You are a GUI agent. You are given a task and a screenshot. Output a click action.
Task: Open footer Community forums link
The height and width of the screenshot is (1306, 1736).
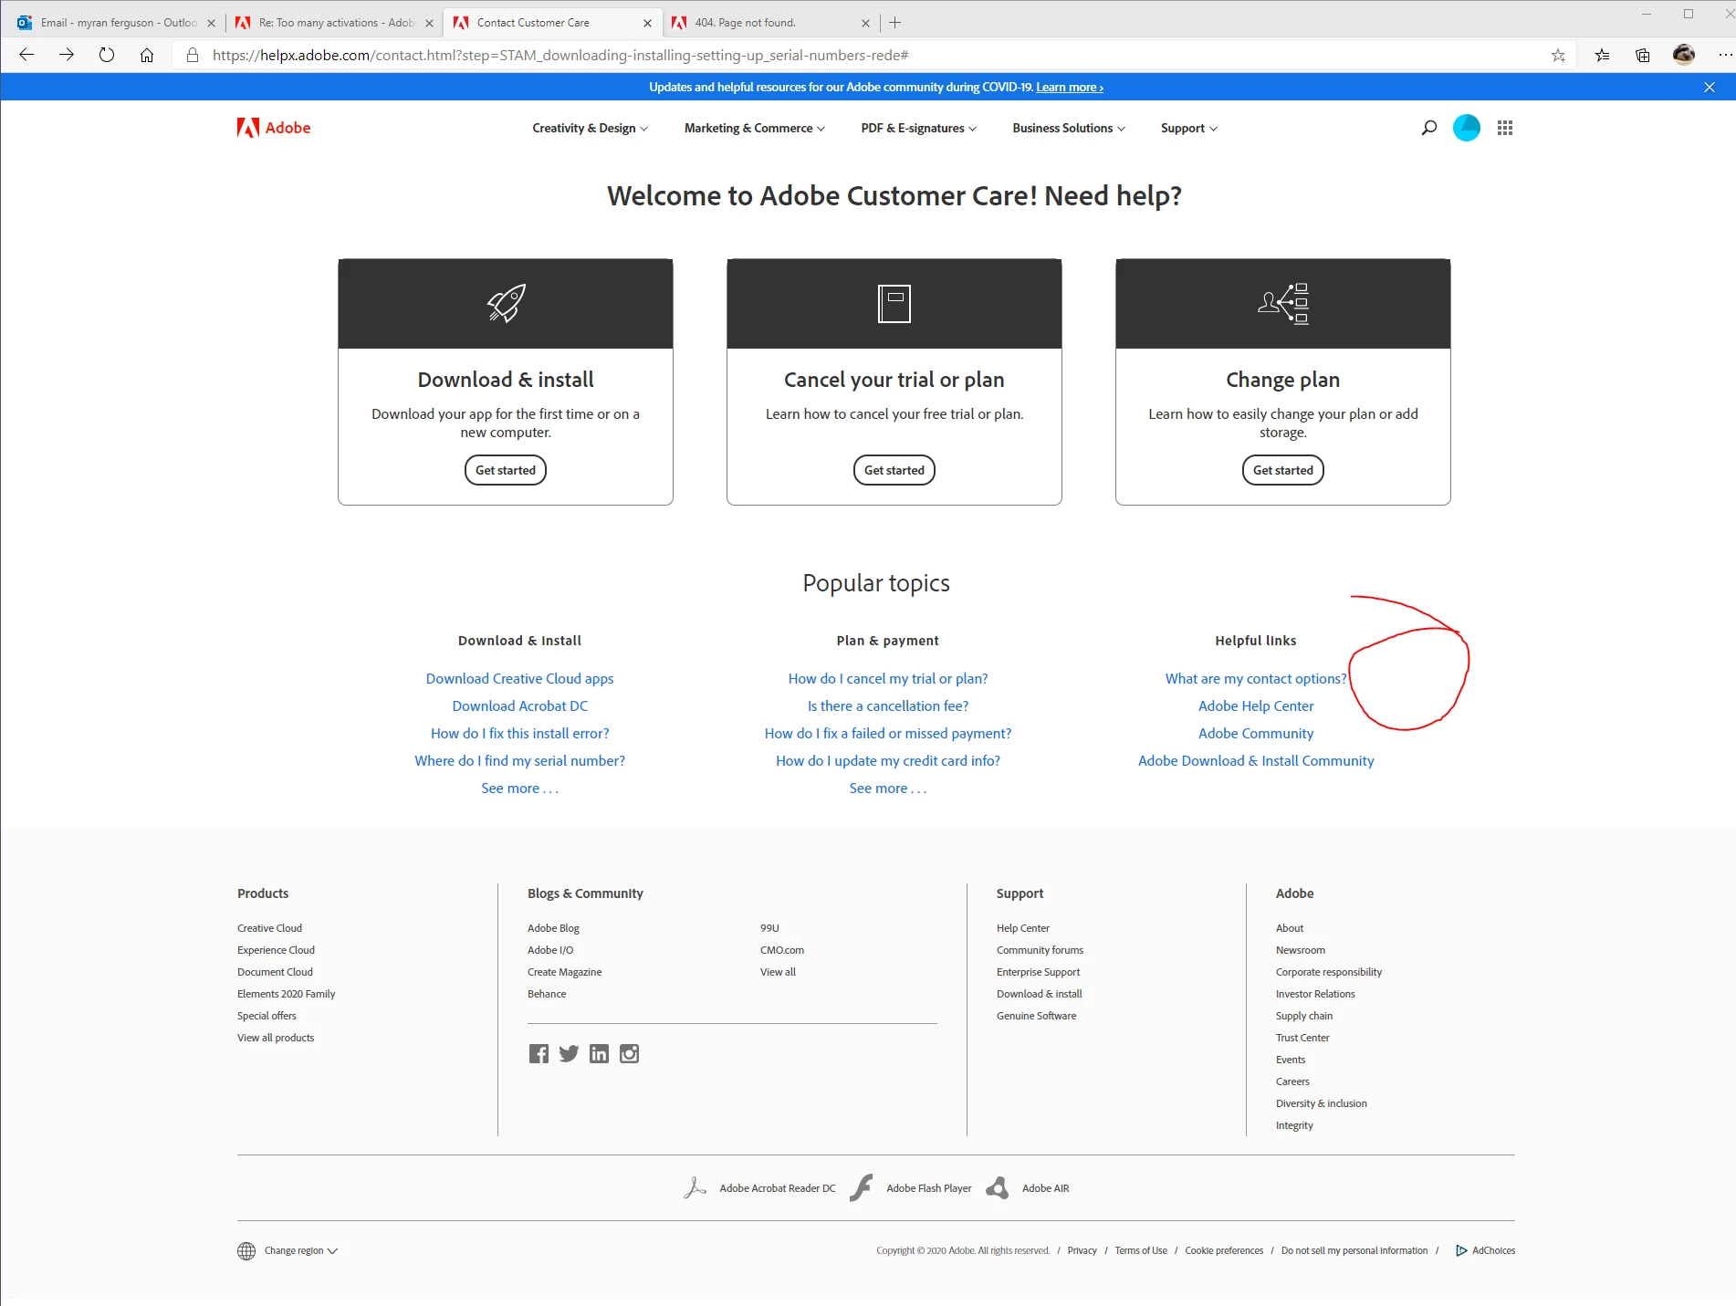(1040, 949)
